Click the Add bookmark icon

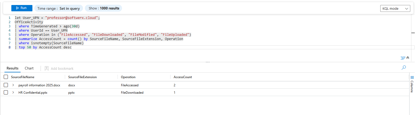click(x=47, y=68)
